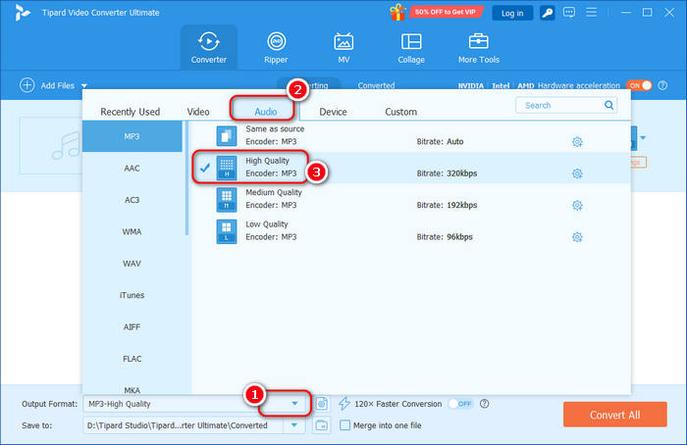Select MKA format in list

[x=132, y=389]
